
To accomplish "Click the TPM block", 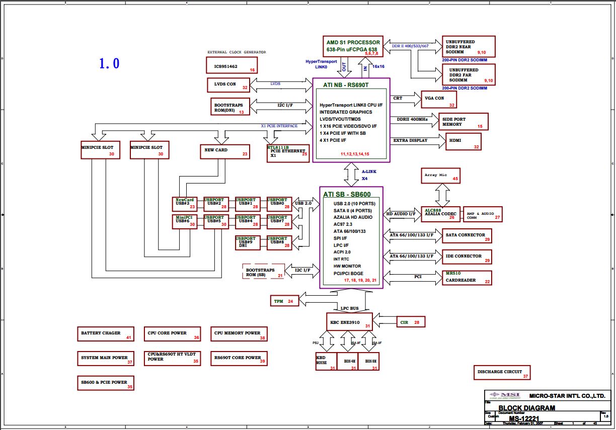I will click(x=284, y=301).
